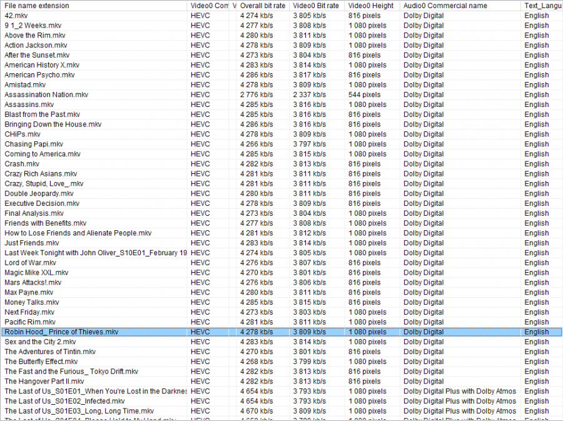
Task: Select Bringing Down the House.mkv
Action: click(x=53, y=124)
